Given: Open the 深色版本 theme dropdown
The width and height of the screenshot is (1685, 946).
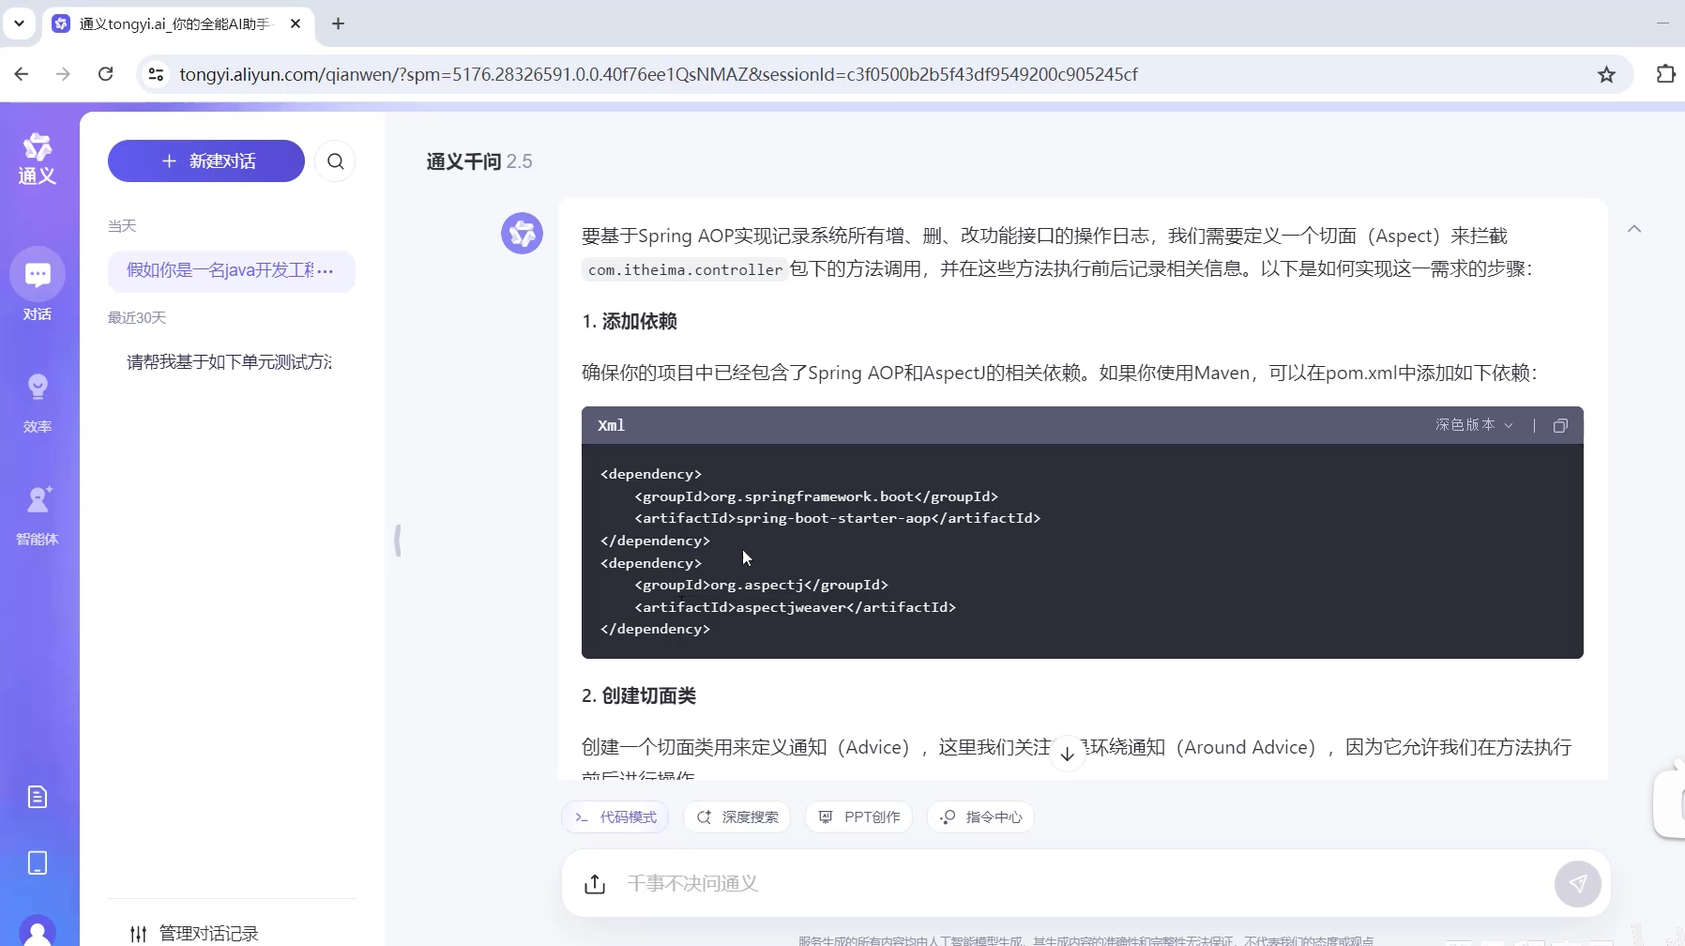Looking at the screenshot, I should (x=1474, y=425).
